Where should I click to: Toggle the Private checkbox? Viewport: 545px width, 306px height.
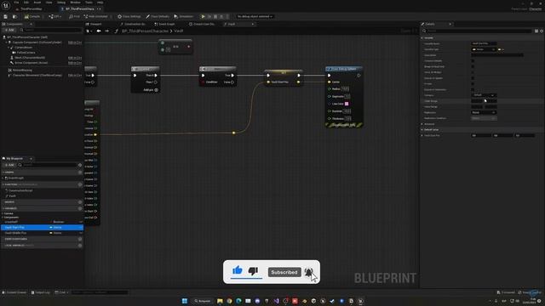click(473, 83)
